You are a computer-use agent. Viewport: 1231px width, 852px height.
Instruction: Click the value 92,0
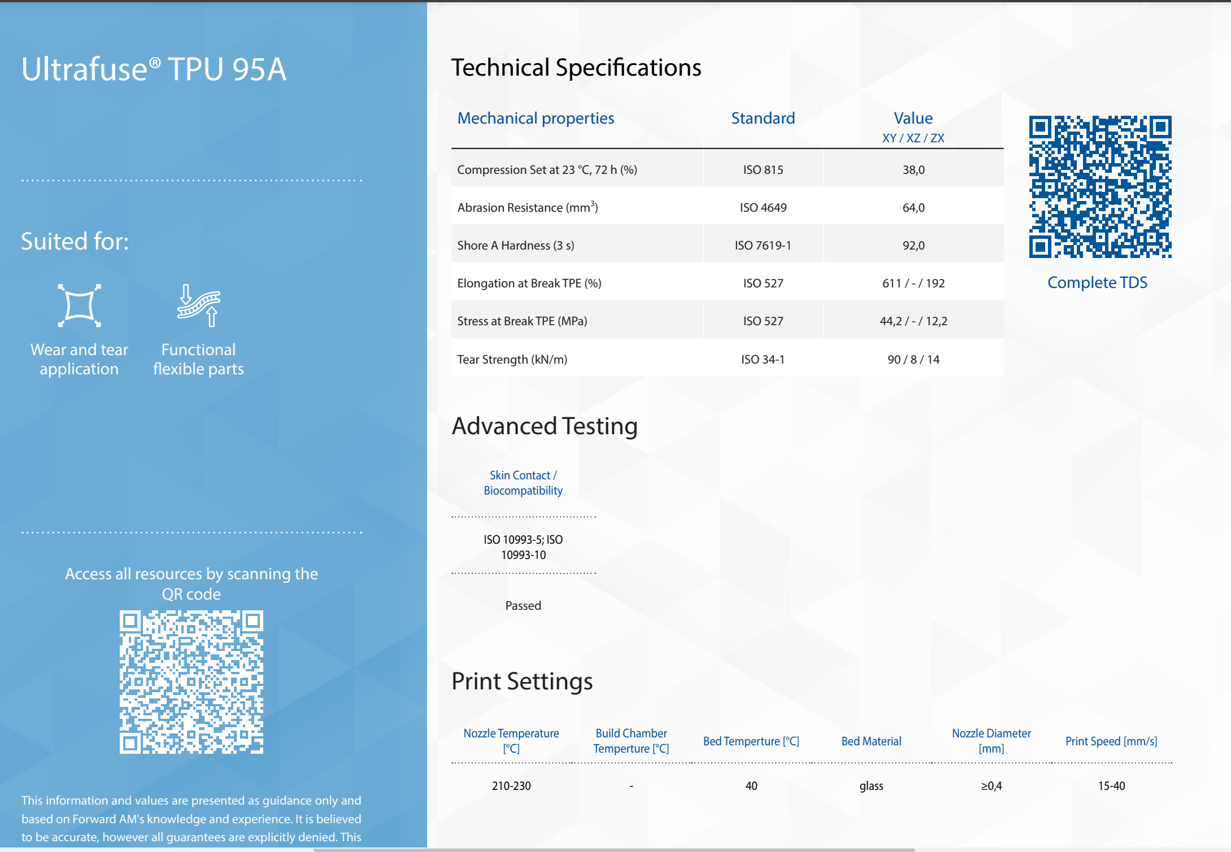913,246
